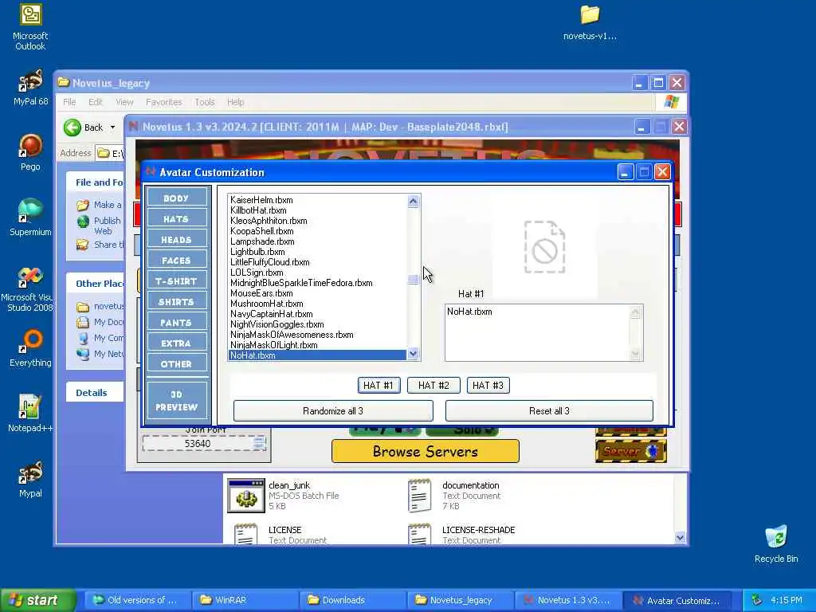Click hat list scroll-down arrow
816x612 pixels.
413,354
